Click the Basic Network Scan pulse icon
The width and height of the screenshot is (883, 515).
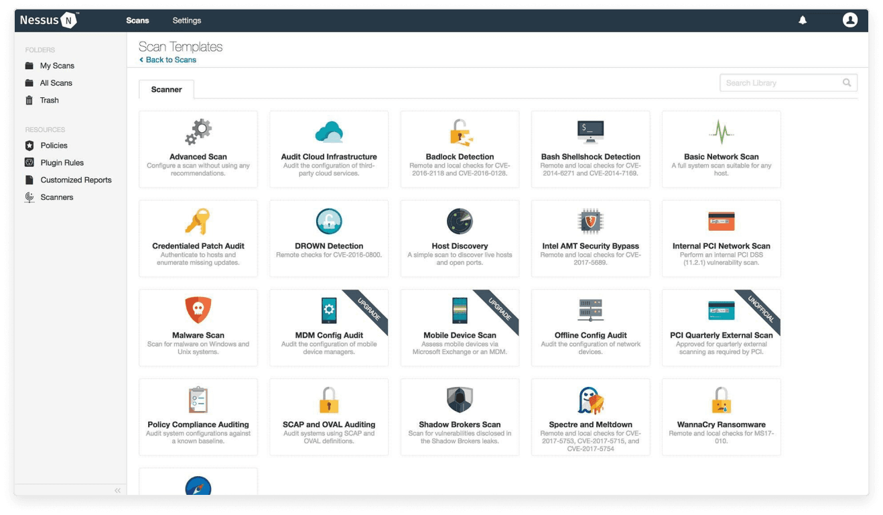pos(721,132)
